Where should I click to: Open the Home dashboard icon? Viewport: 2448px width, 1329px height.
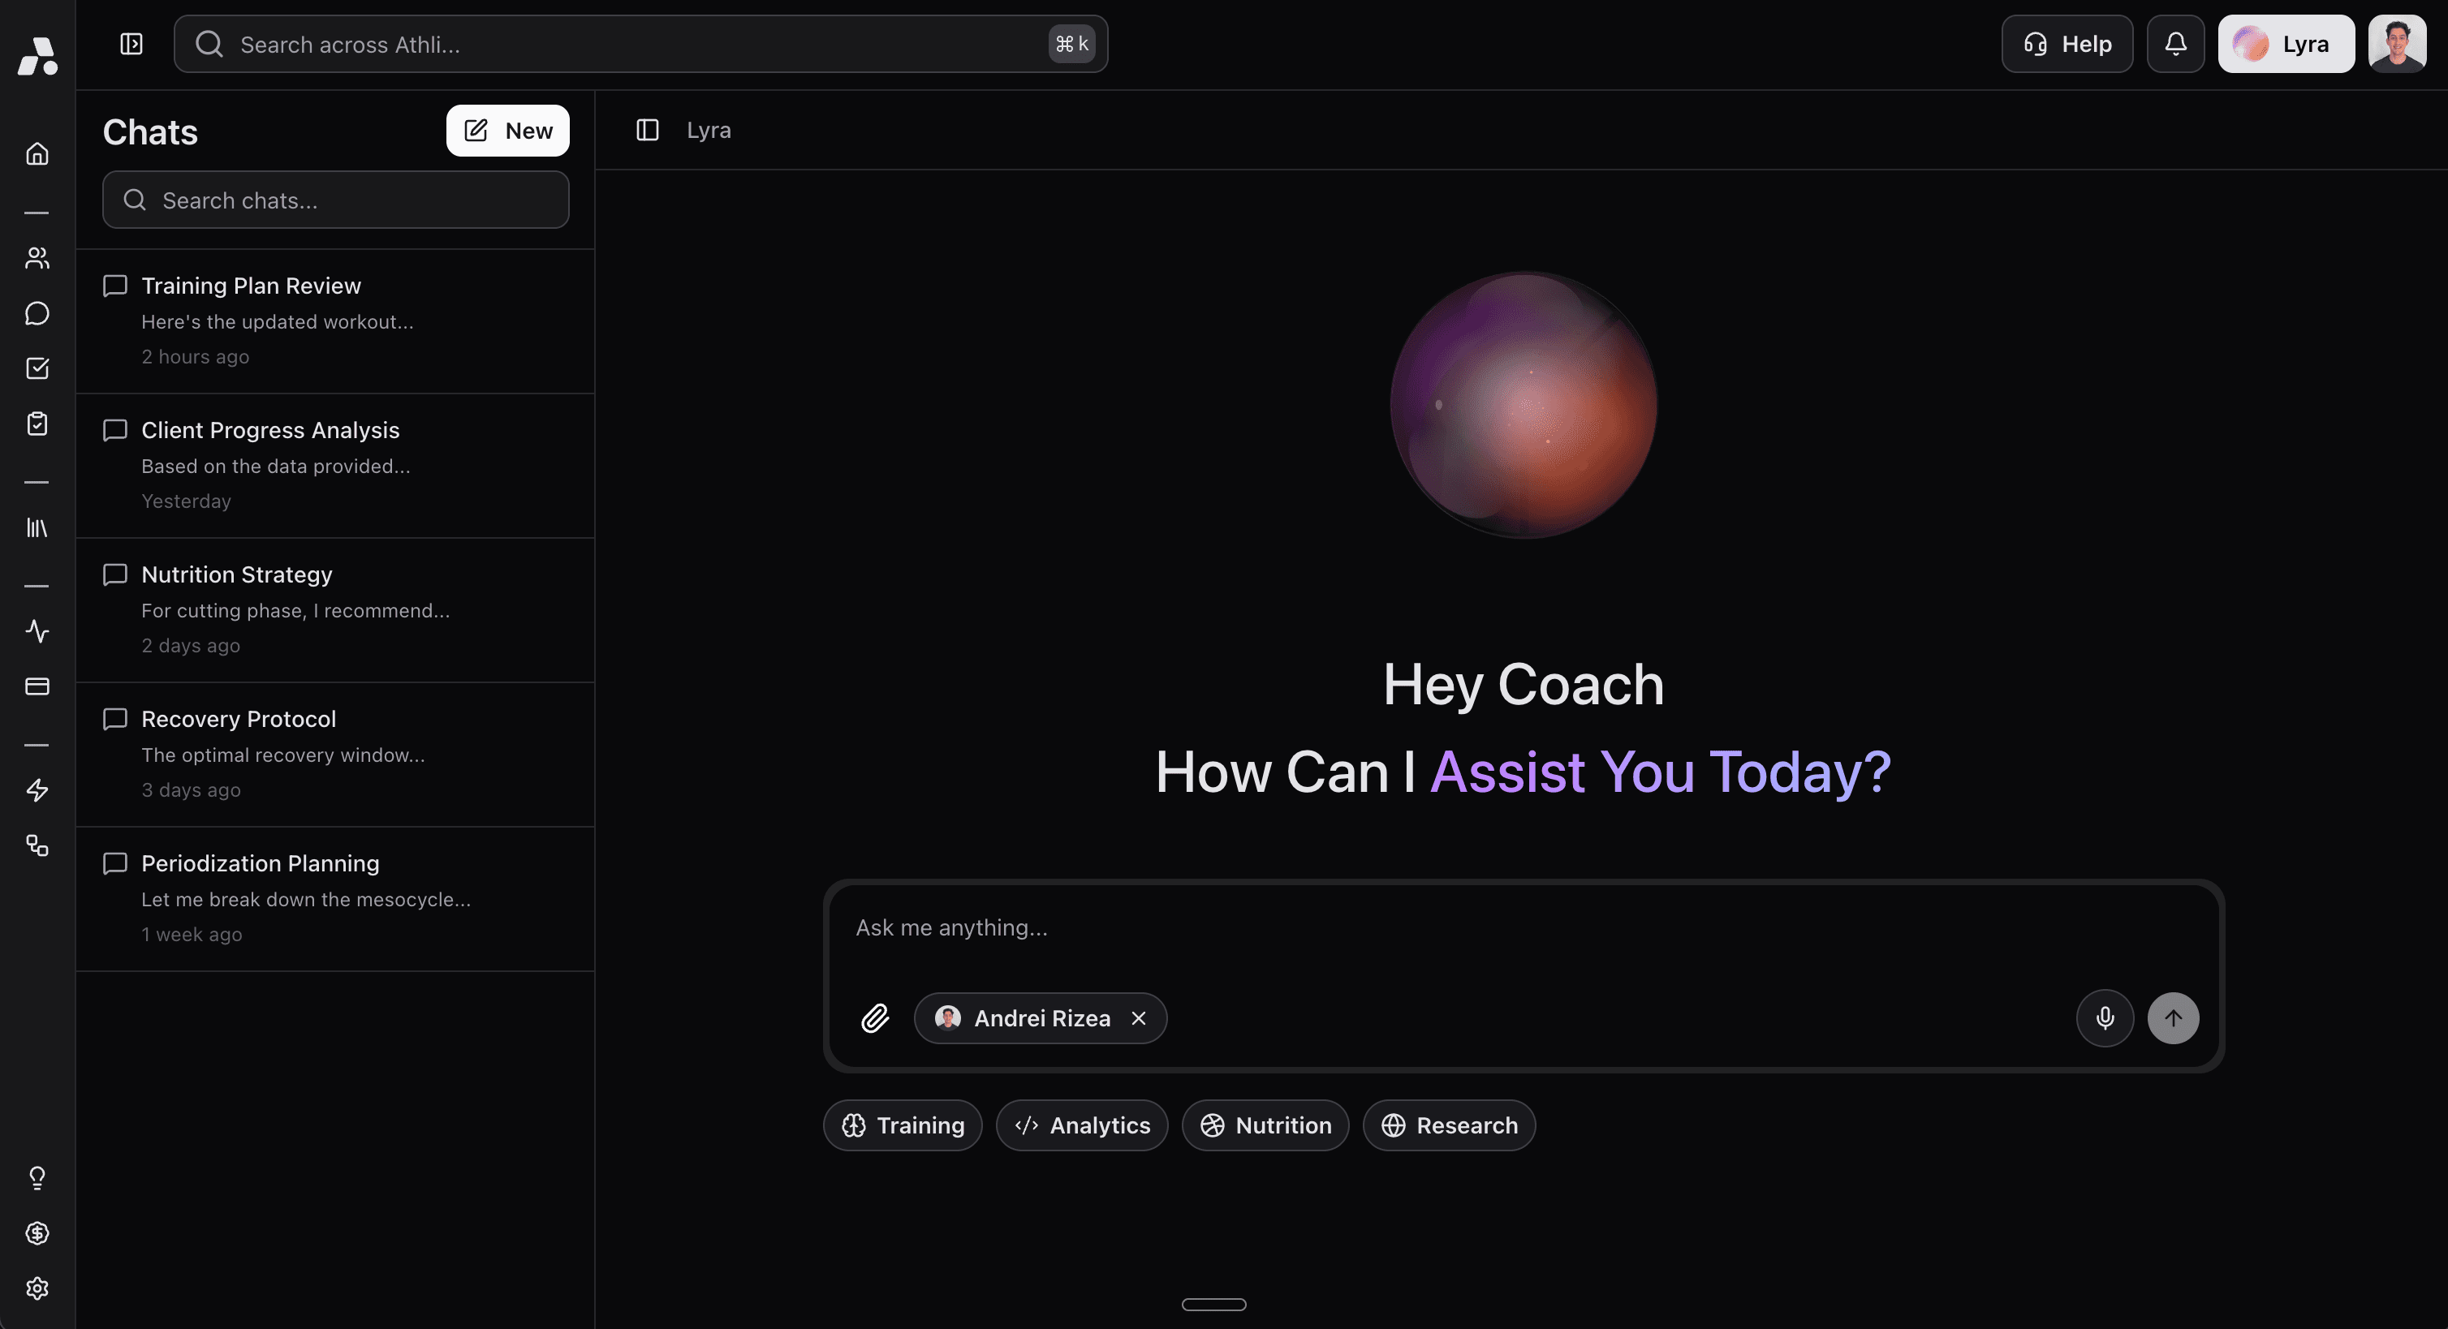37,153
